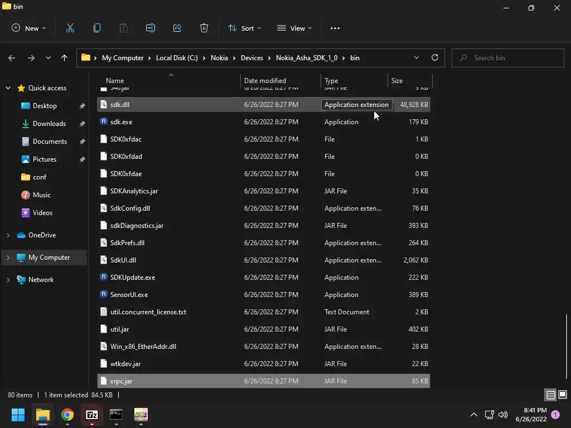Screen dimensions: 571x428
Task: Click the SDKUpdate.exe application icon
Action: (x=104, y=277)
